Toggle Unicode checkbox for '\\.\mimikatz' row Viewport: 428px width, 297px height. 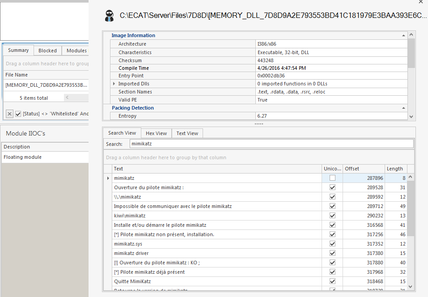332,197
